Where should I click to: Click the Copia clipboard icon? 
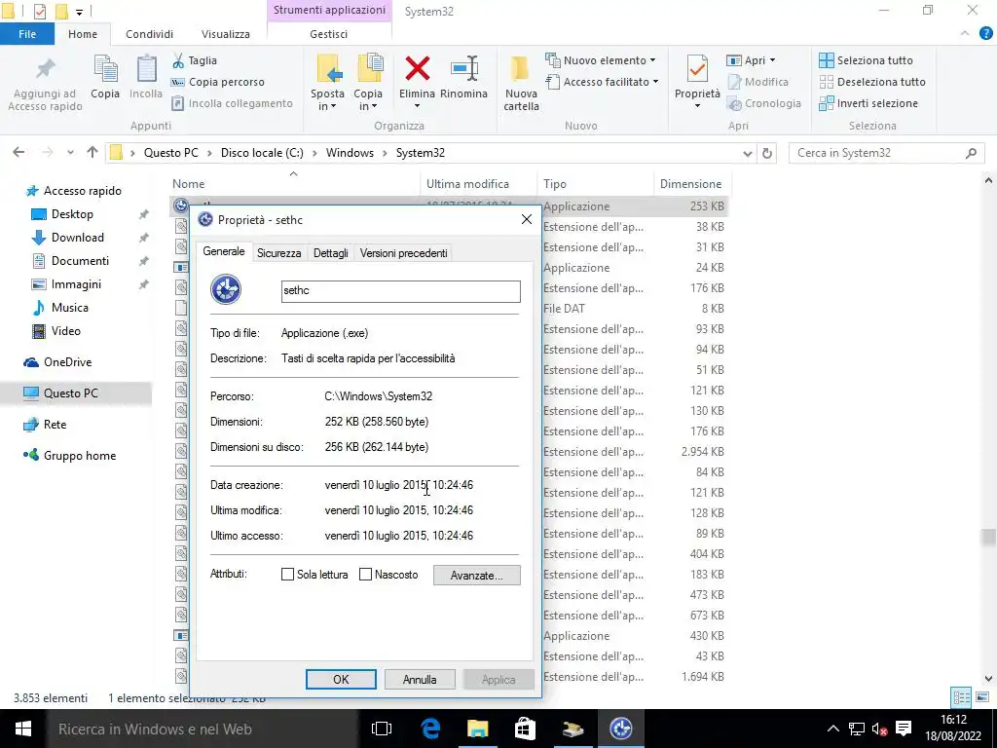coord(105,69)
